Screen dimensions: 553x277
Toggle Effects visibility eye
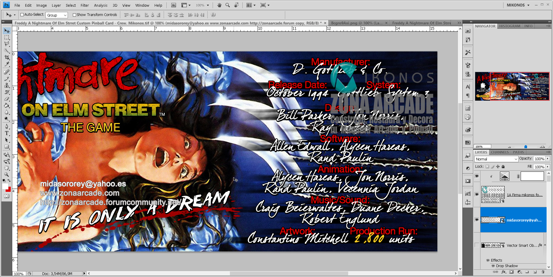[488, 260]
